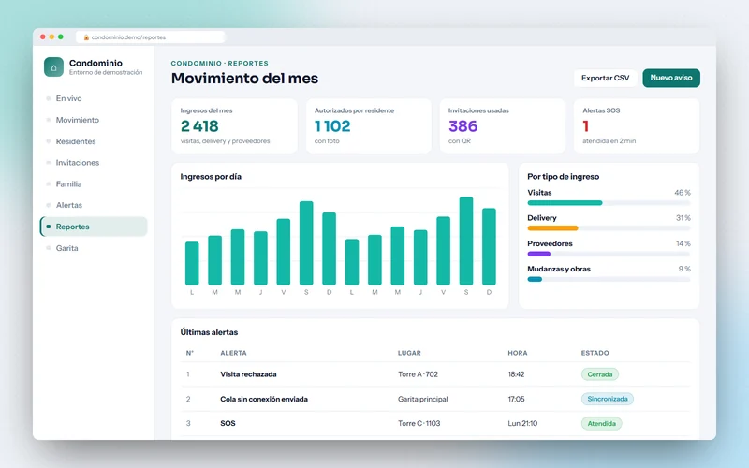Click the Atendida status badge

(601, 424)
